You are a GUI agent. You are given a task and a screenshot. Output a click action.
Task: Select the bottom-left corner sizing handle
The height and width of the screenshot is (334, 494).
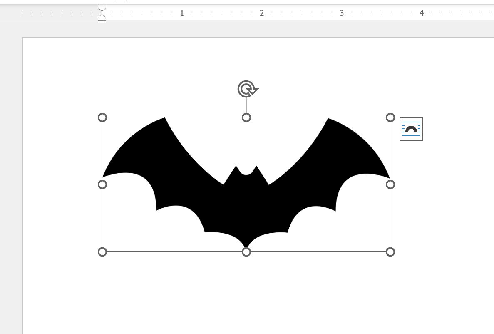point(102,252)
